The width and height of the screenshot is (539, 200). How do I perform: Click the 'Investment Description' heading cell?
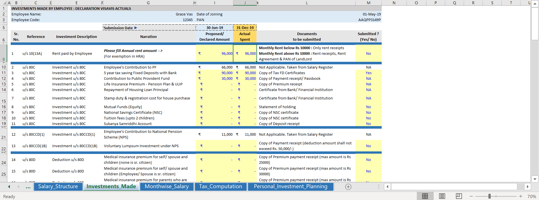tap(76, 37)
